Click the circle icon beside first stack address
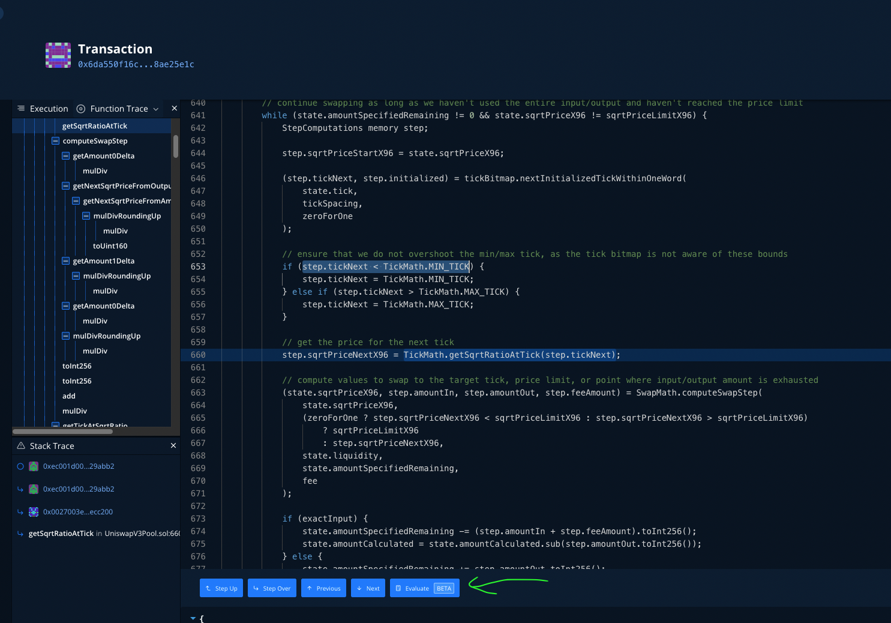This screenshot has width=891, height=623. click(20, 466)
